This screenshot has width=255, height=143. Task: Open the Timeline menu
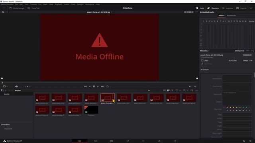click(x=33, y=4)
